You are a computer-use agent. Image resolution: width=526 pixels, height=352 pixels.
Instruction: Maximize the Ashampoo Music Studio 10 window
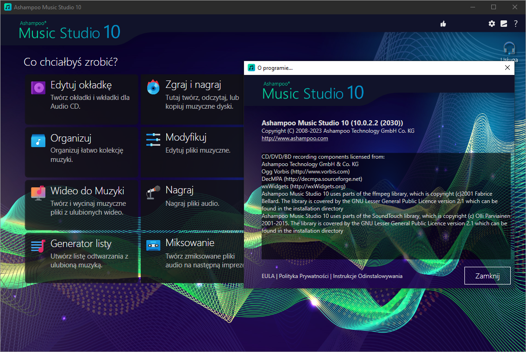click(494, 7)
